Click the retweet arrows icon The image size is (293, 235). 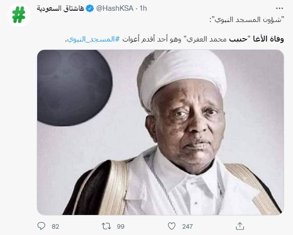point(106,226)
